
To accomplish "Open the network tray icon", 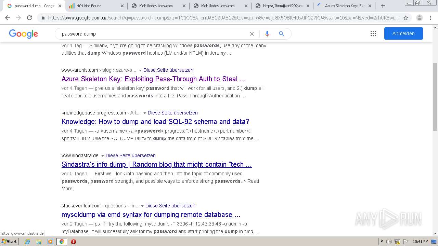I will (397, 242).
